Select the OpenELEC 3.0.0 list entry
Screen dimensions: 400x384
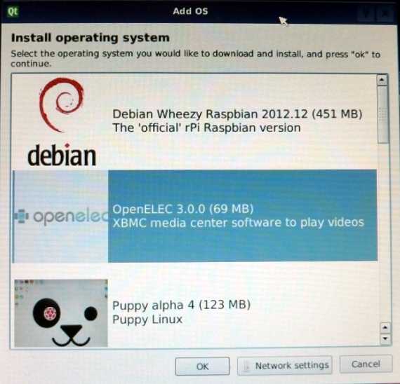tap(194, 216)
